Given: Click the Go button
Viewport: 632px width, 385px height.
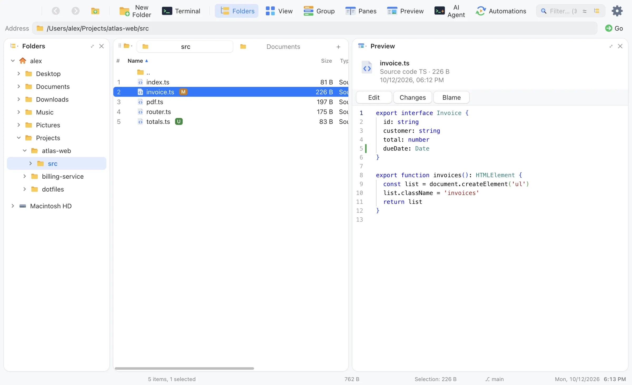Looking at the screenshot, I should pos(614,28).
